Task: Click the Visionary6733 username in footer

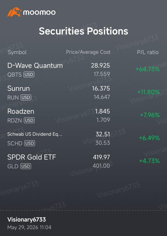Action: pyautogui.click(x=27, y=220)
